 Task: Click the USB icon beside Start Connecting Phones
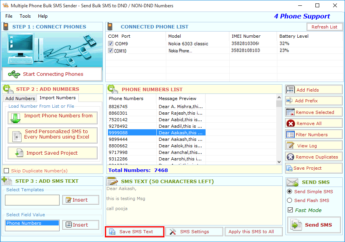pos(14,74)
